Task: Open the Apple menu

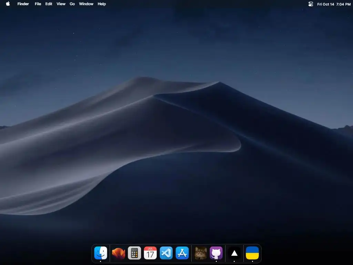Action: point(8,4)
